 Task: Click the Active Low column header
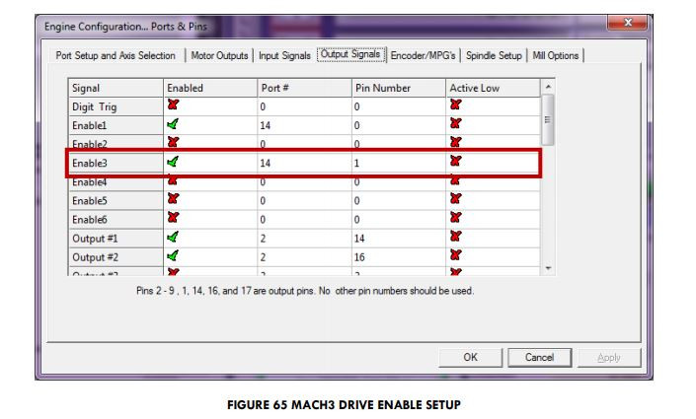[493, 88]
